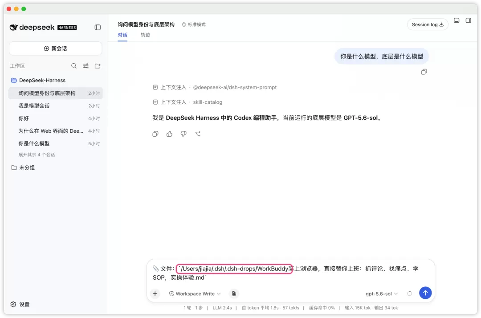
Task: Add a new workspace folder icon
Action: coord(98,66)
